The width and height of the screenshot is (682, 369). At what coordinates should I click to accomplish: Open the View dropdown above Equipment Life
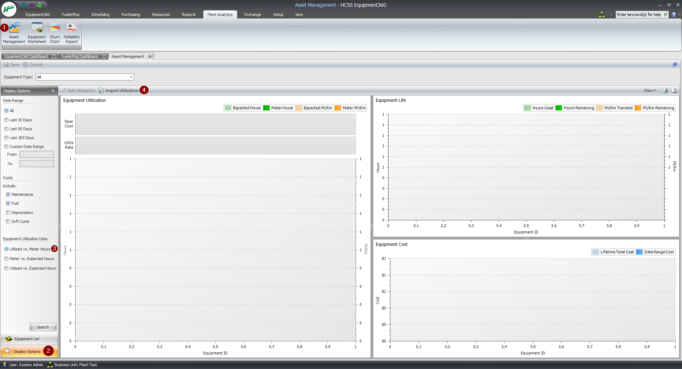click(649, 90)
